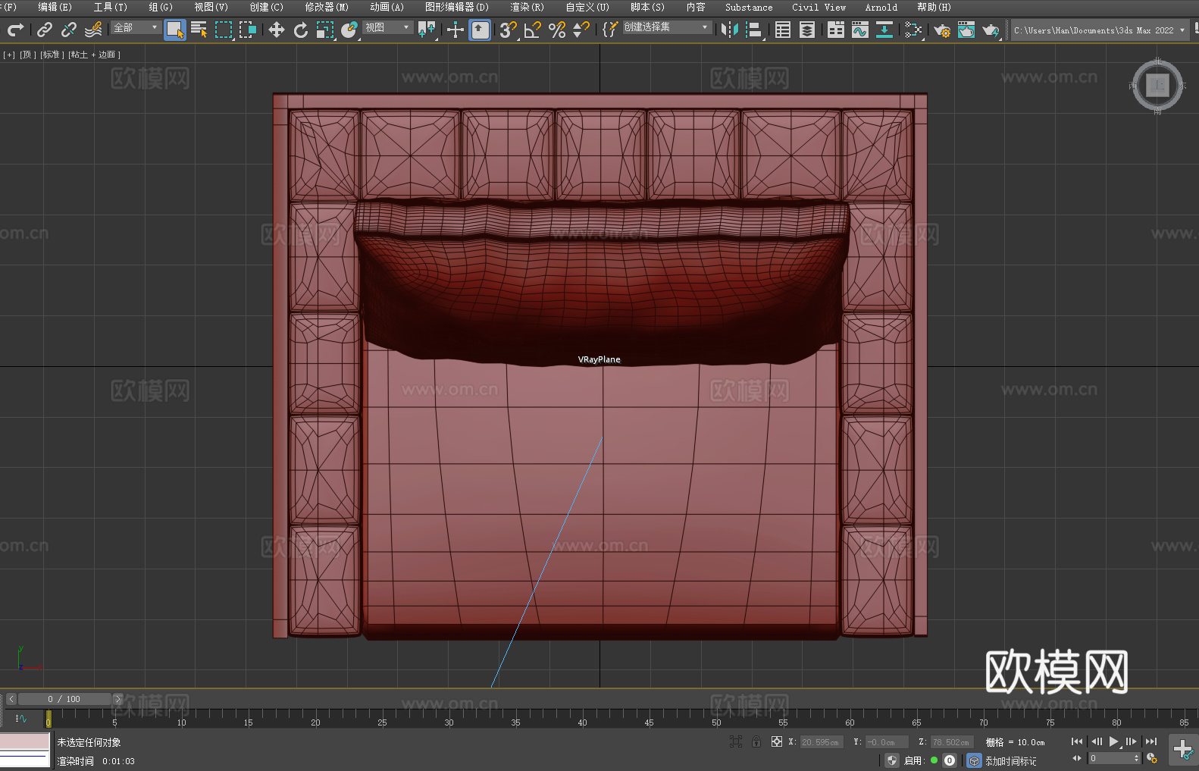Click the time slider 0 / 100 handle
The height and width of the screenshot is (771, 1199).
tap(64, 699)
